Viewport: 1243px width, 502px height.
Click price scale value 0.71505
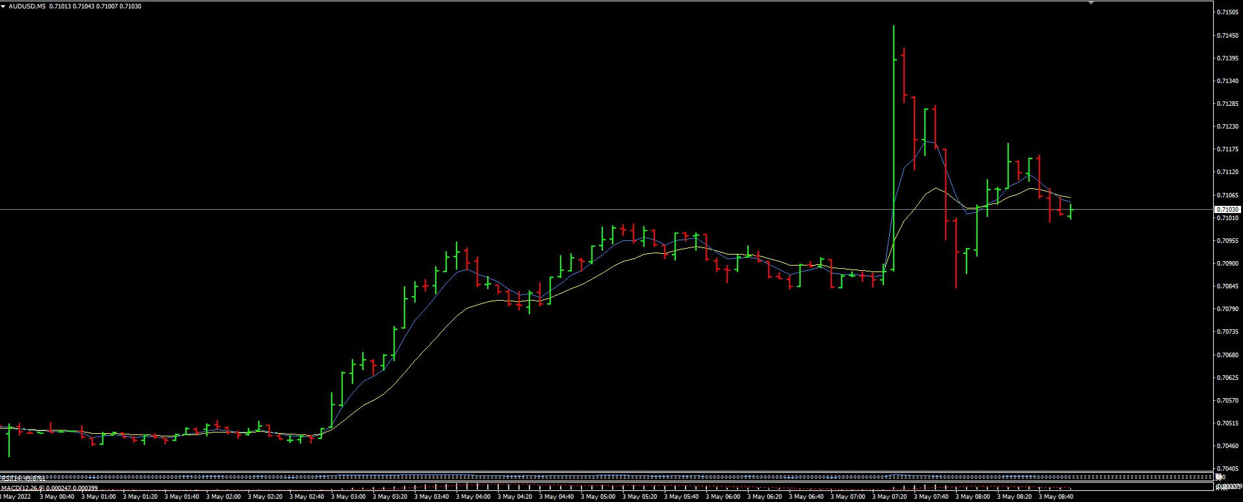pyautogui.click(x=1227, y=12)
